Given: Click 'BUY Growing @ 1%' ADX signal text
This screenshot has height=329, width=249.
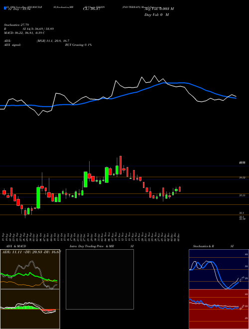Looking at the screenshot, I should [78, 45].
